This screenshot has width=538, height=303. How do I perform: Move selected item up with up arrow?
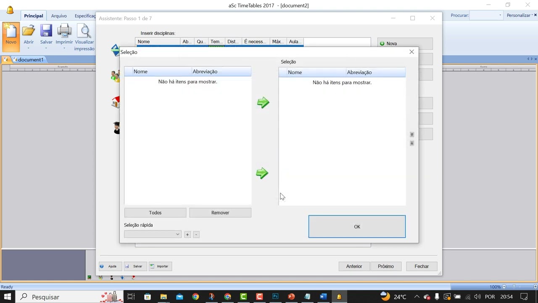(412, 135)
